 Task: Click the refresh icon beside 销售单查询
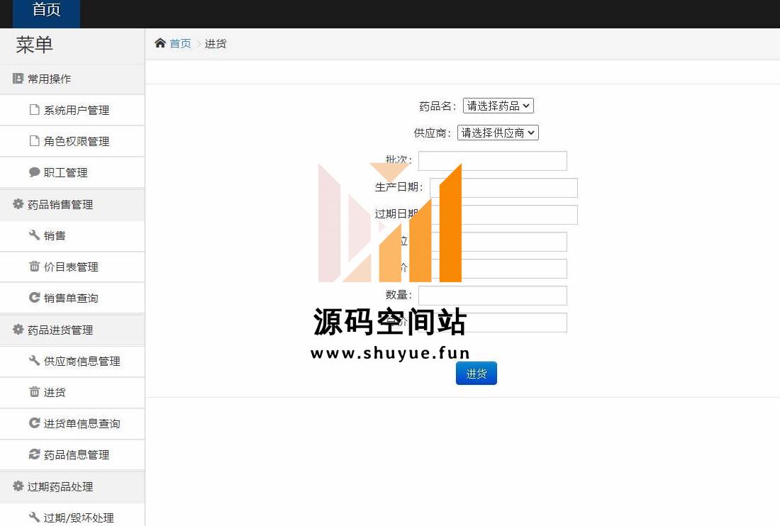coord(34,298)
